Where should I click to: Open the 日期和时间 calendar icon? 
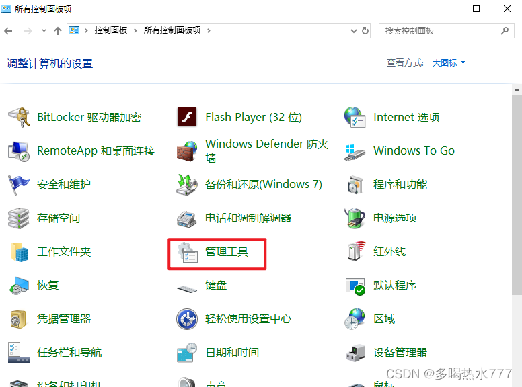tap(187, 353)
